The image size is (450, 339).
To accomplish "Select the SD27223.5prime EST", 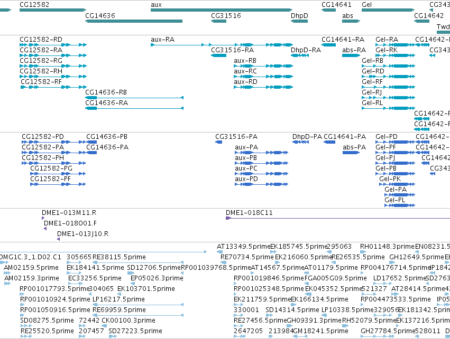I will (113, 336).
